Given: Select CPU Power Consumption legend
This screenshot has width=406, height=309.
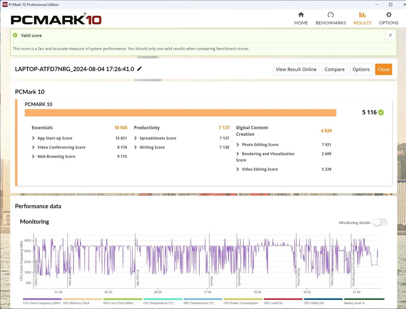Looking at the screenshot, I should (x=243, y=301).
